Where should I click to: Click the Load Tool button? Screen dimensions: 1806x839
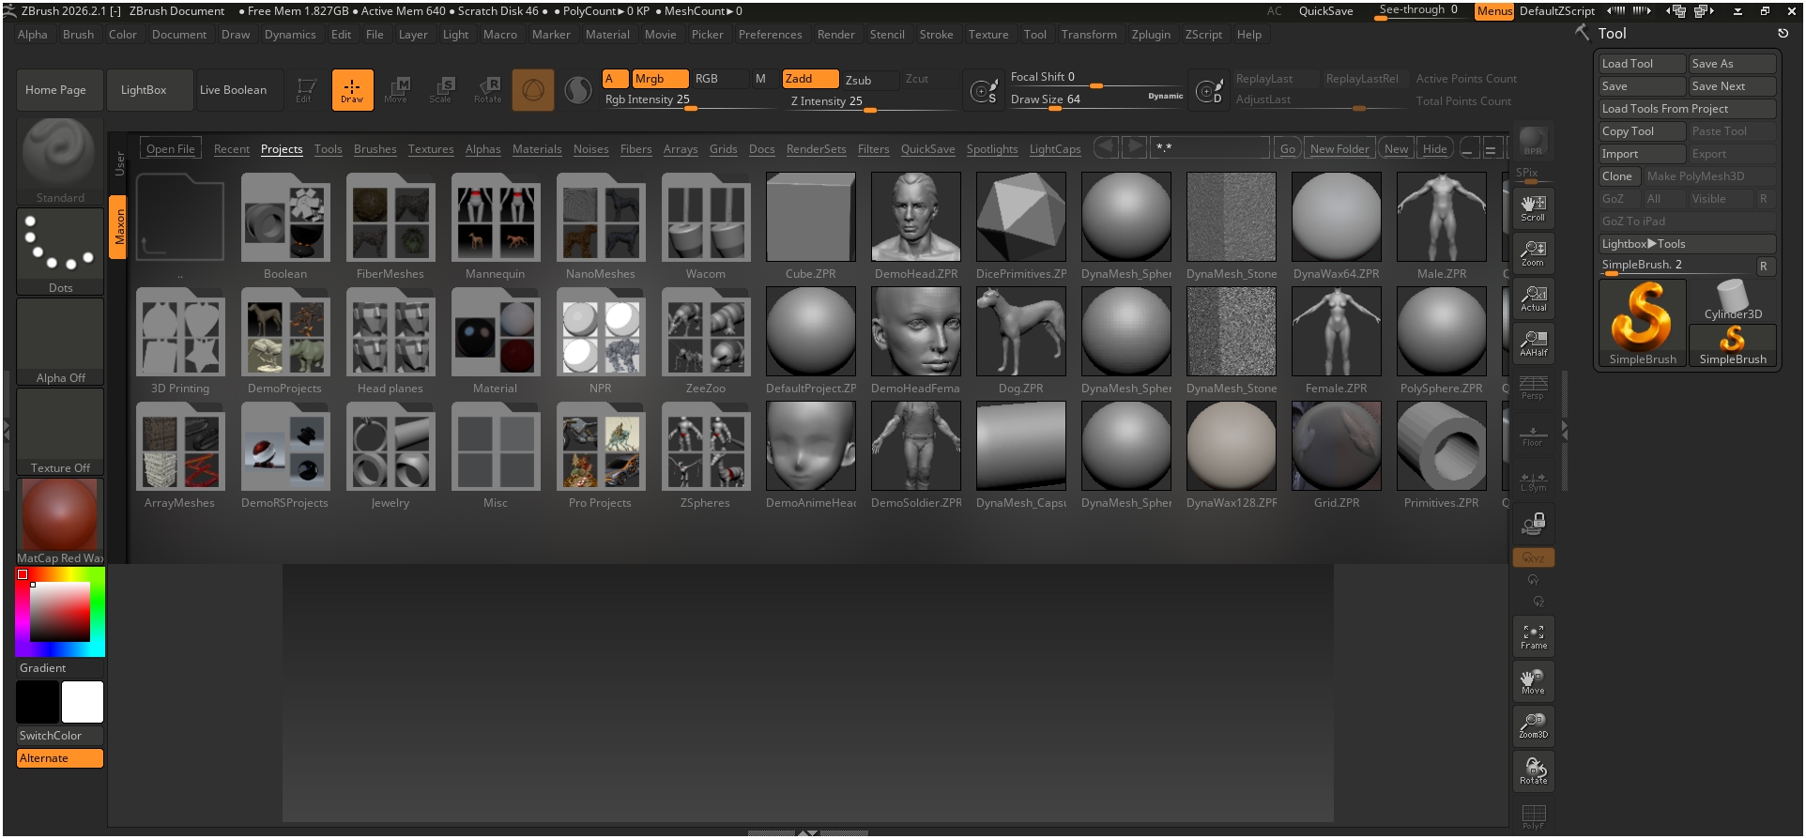[x=1643, y=64]
